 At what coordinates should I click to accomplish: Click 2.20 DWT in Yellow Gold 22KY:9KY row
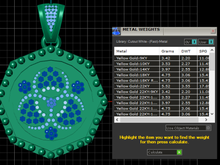coord(186,92)
